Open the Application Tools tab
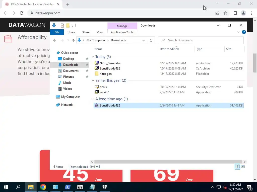257x192 pixels. point(122,32)
